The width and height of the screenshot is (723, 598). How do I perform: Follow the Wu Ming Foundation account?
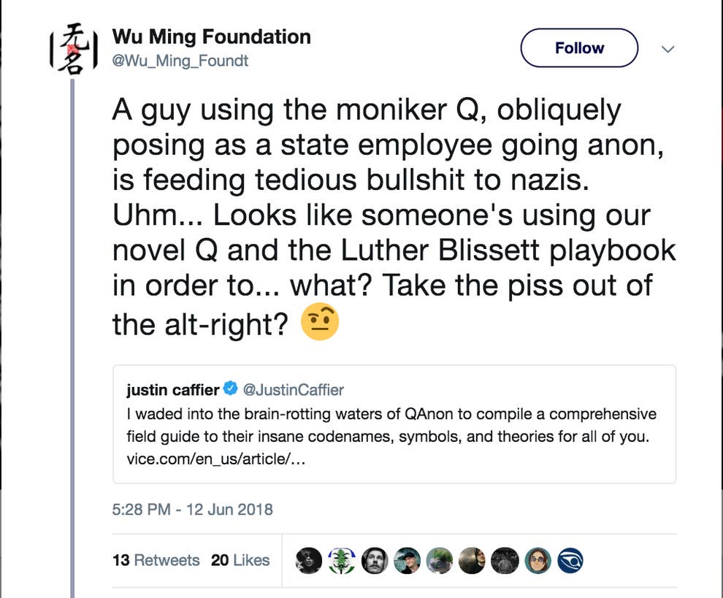tap(579, 48)
